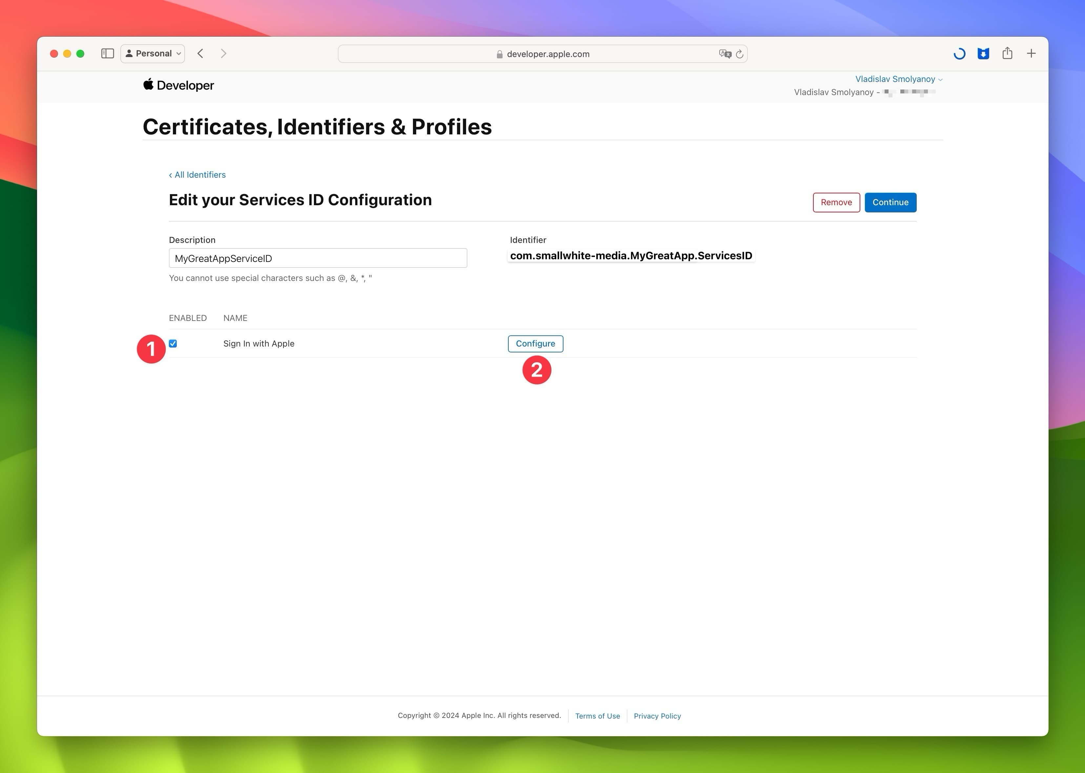
Task: Open the blue bookmark extension icon
Action: [x=983, y=54]
